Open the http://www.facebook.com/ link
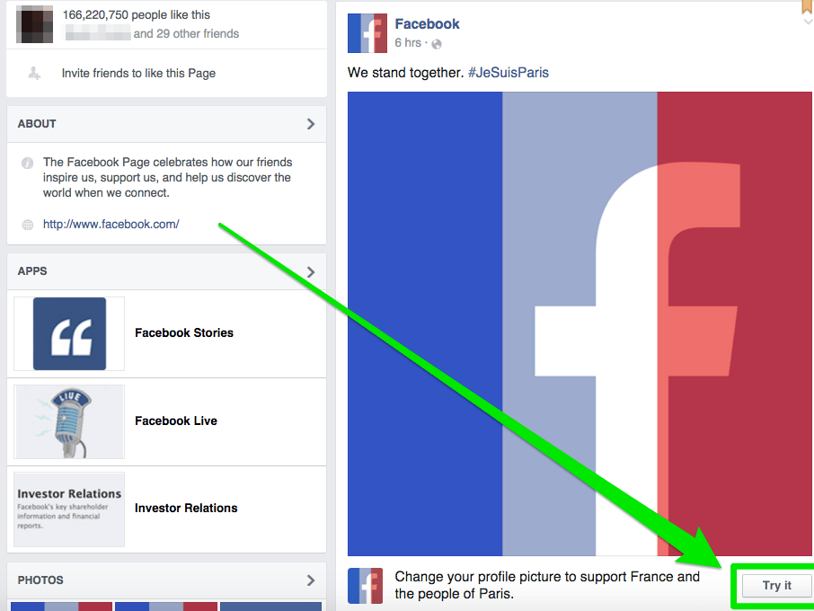814x611 pixels. click(x=111, y=225)
